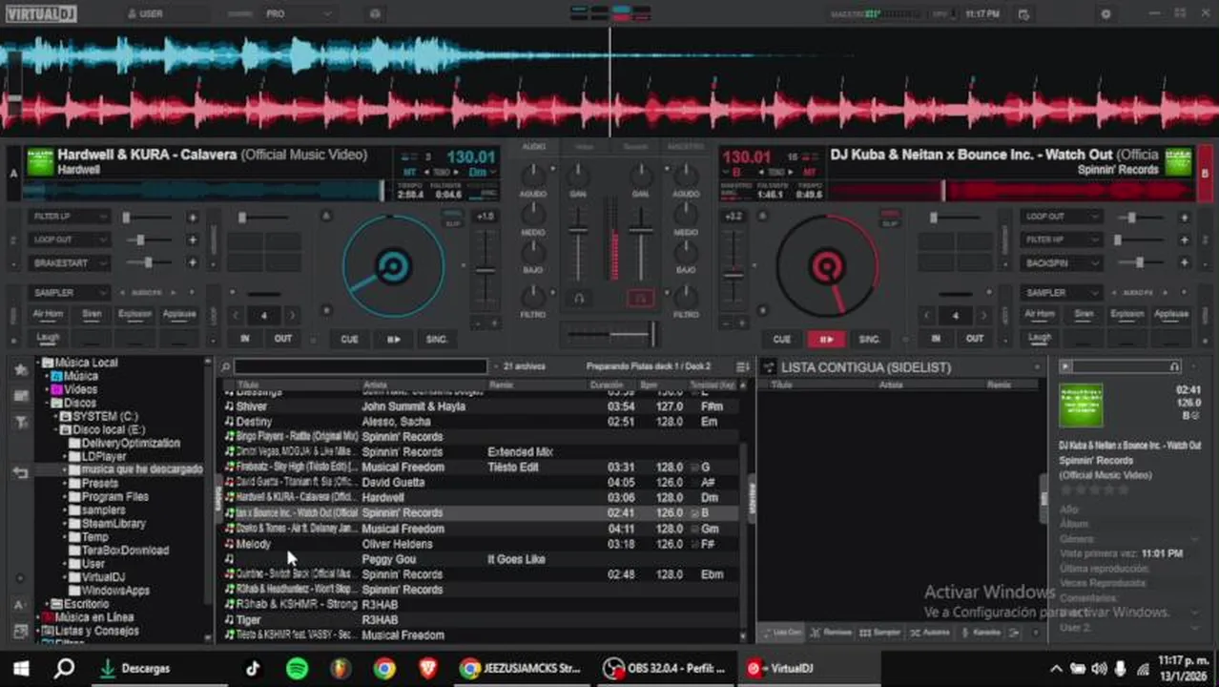Open Google Chrome from the taskbar

tap(384, 669)
